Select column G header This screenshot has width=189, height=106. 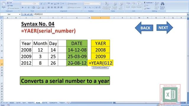(x=77, y=18)
